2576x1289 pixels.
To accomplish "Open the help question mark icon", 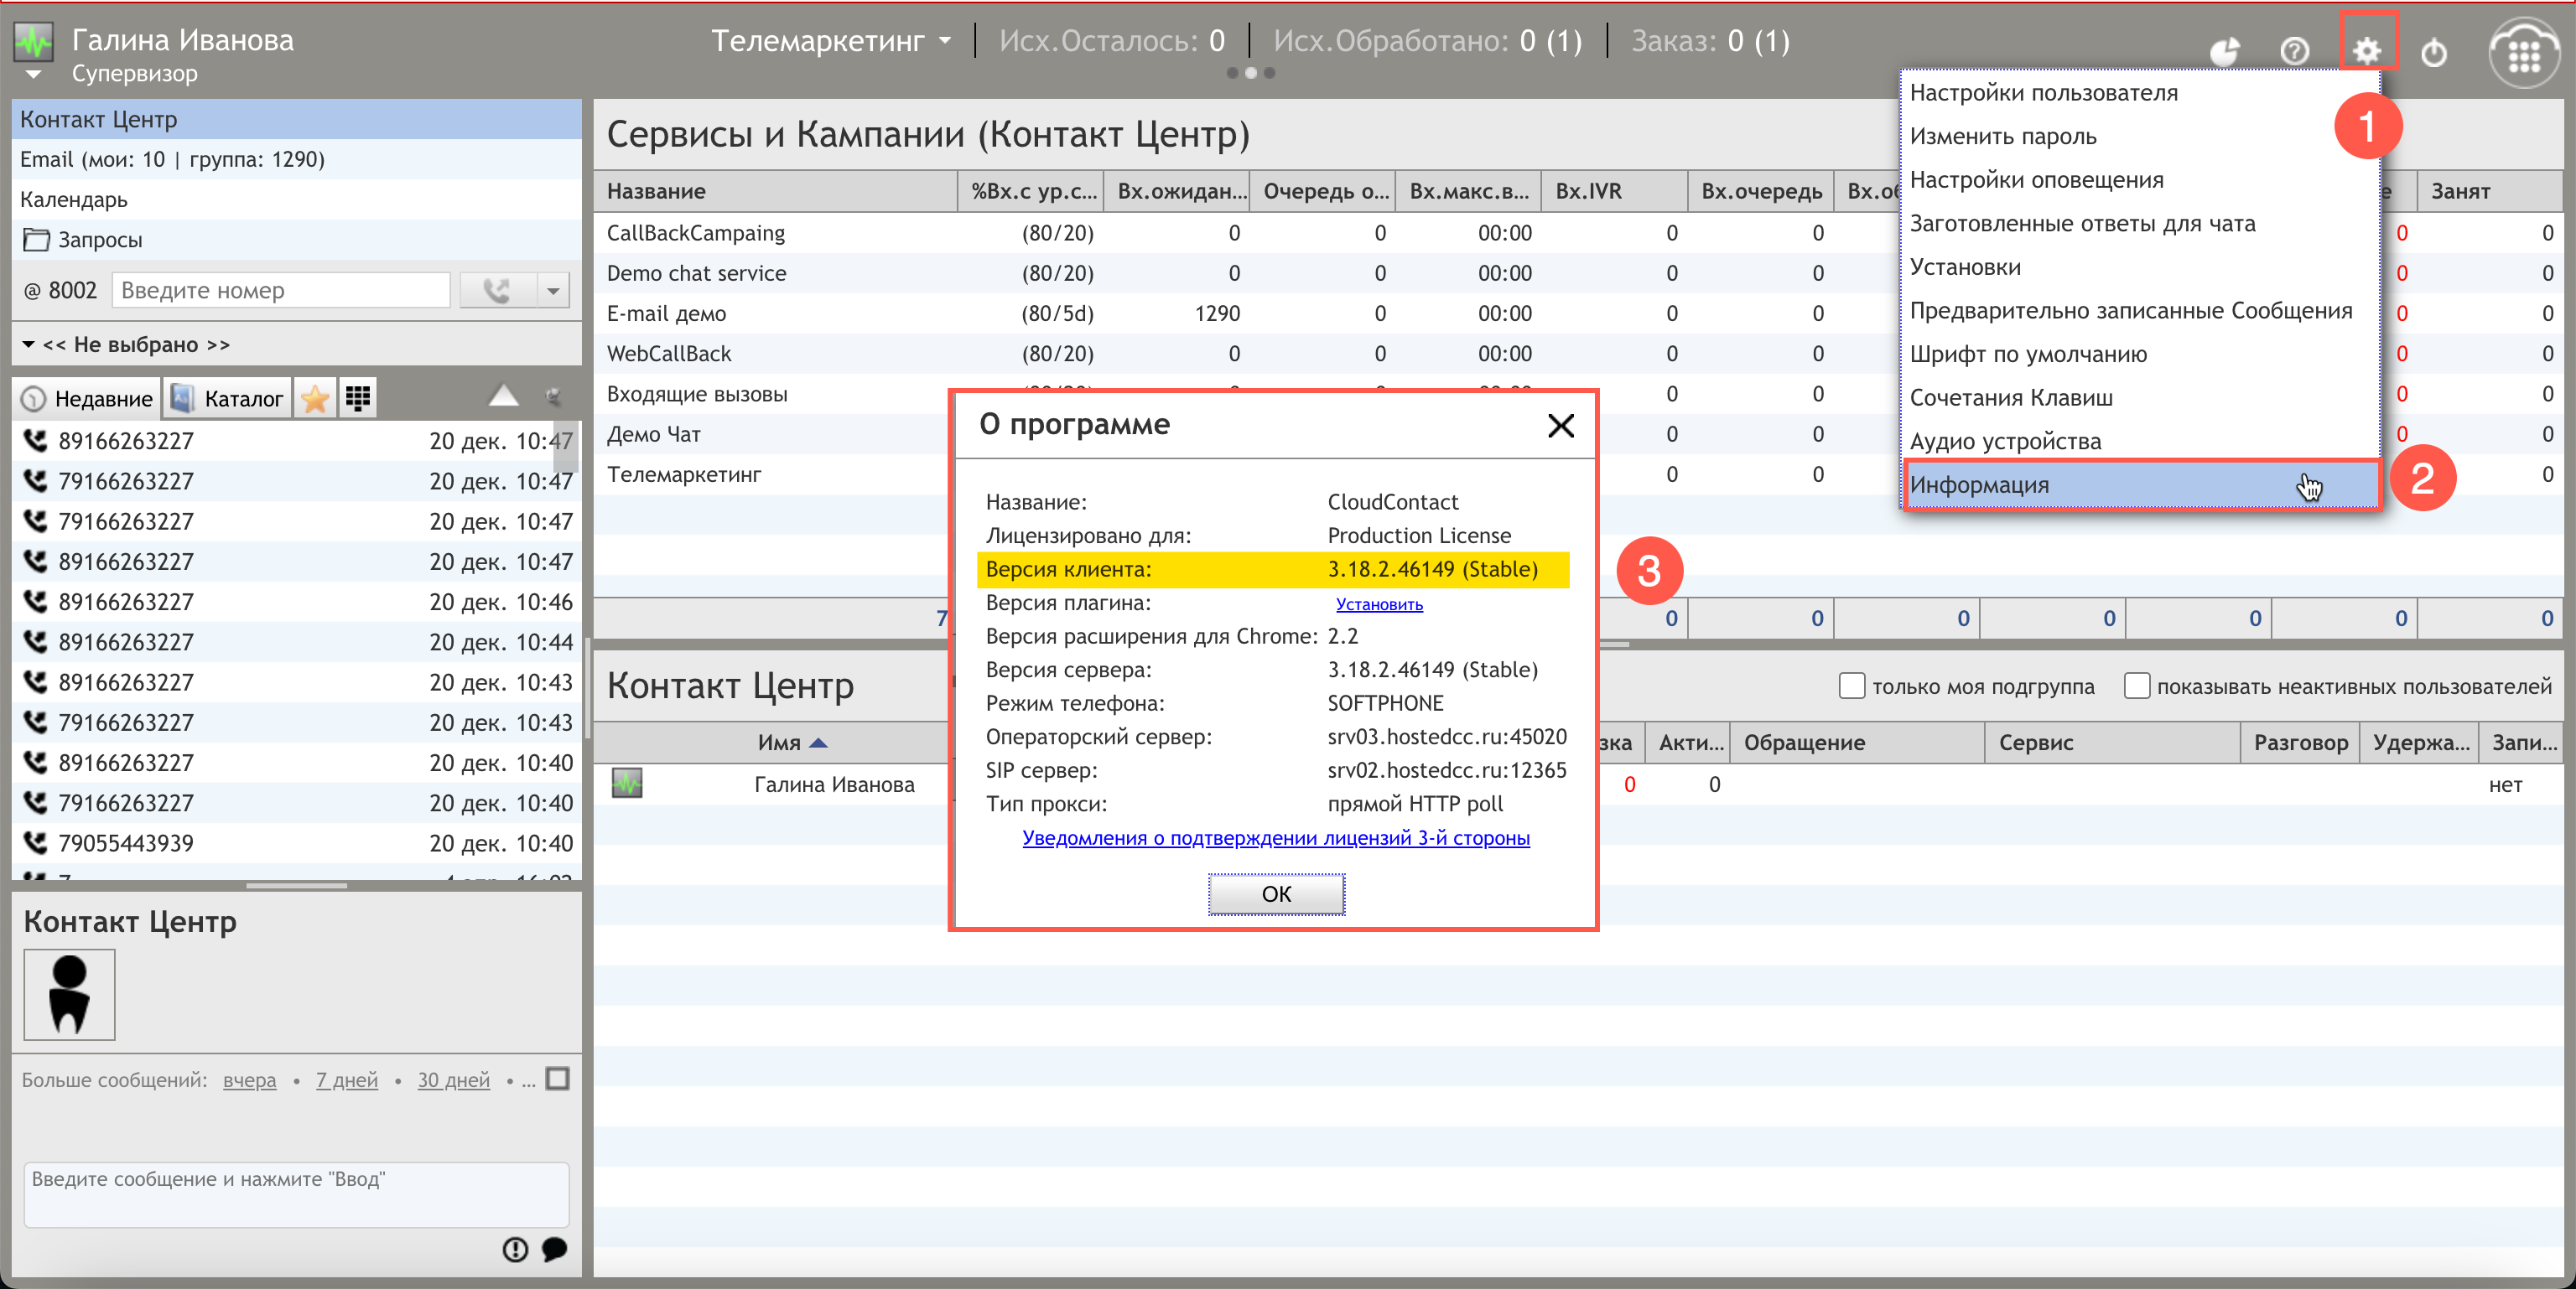I will 2295,51.
